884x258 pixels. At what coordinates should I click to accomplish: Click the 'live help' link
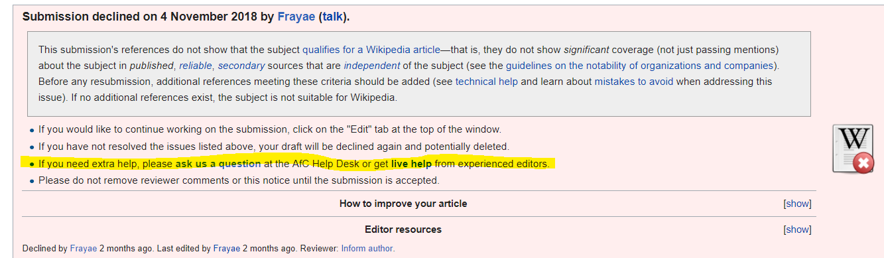coord(411,163)
